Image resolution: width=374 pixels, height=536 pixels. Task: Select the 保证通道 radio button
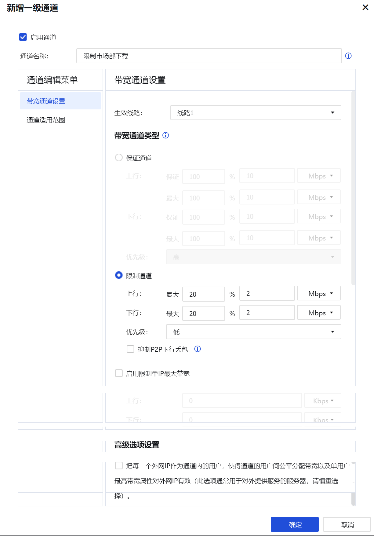119,158
